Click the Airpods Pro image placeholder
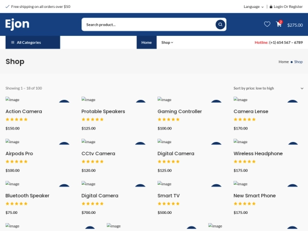 [x=13, y=141]
